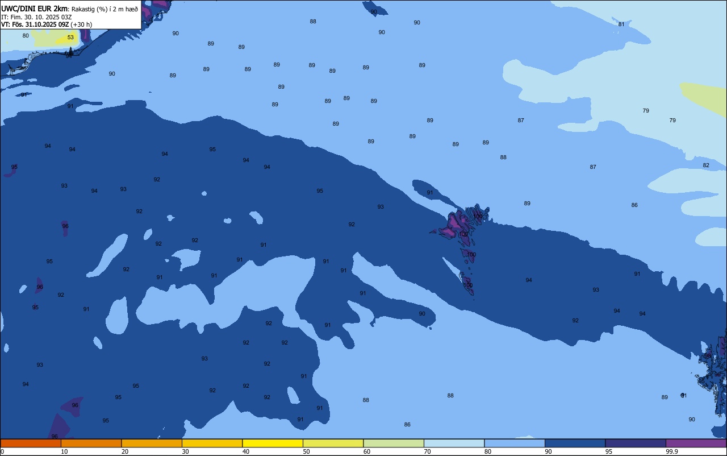
Task: Click the legend scale label '50'
Action: [x=306, y=451]
